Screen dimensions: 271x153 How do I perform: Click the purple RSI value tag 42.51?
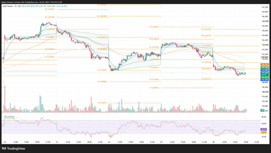(264, 129)
